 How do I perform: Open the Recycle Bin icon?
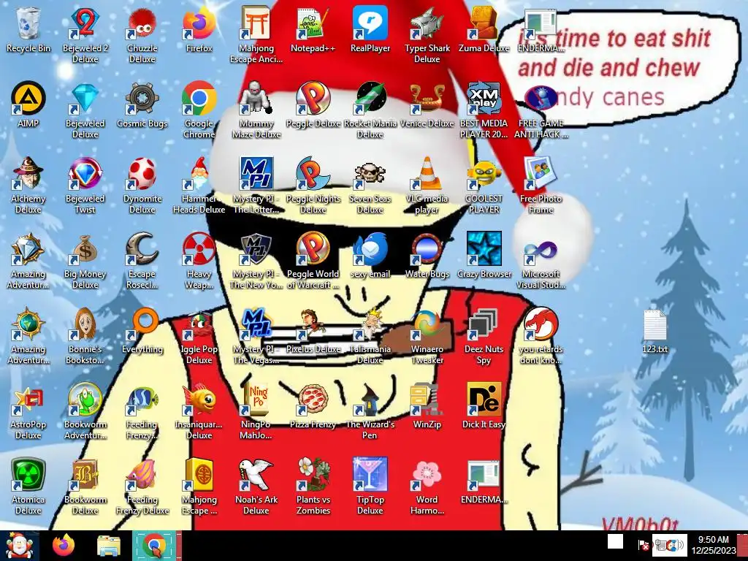pyautogui.click(x=28, y=29)
